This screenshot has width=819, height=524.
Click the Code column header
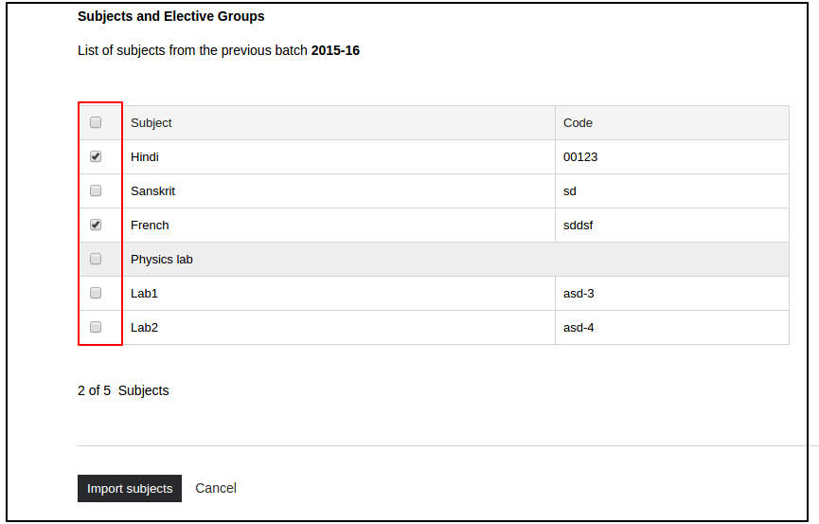pyautogui.click(x=578, y=123)
